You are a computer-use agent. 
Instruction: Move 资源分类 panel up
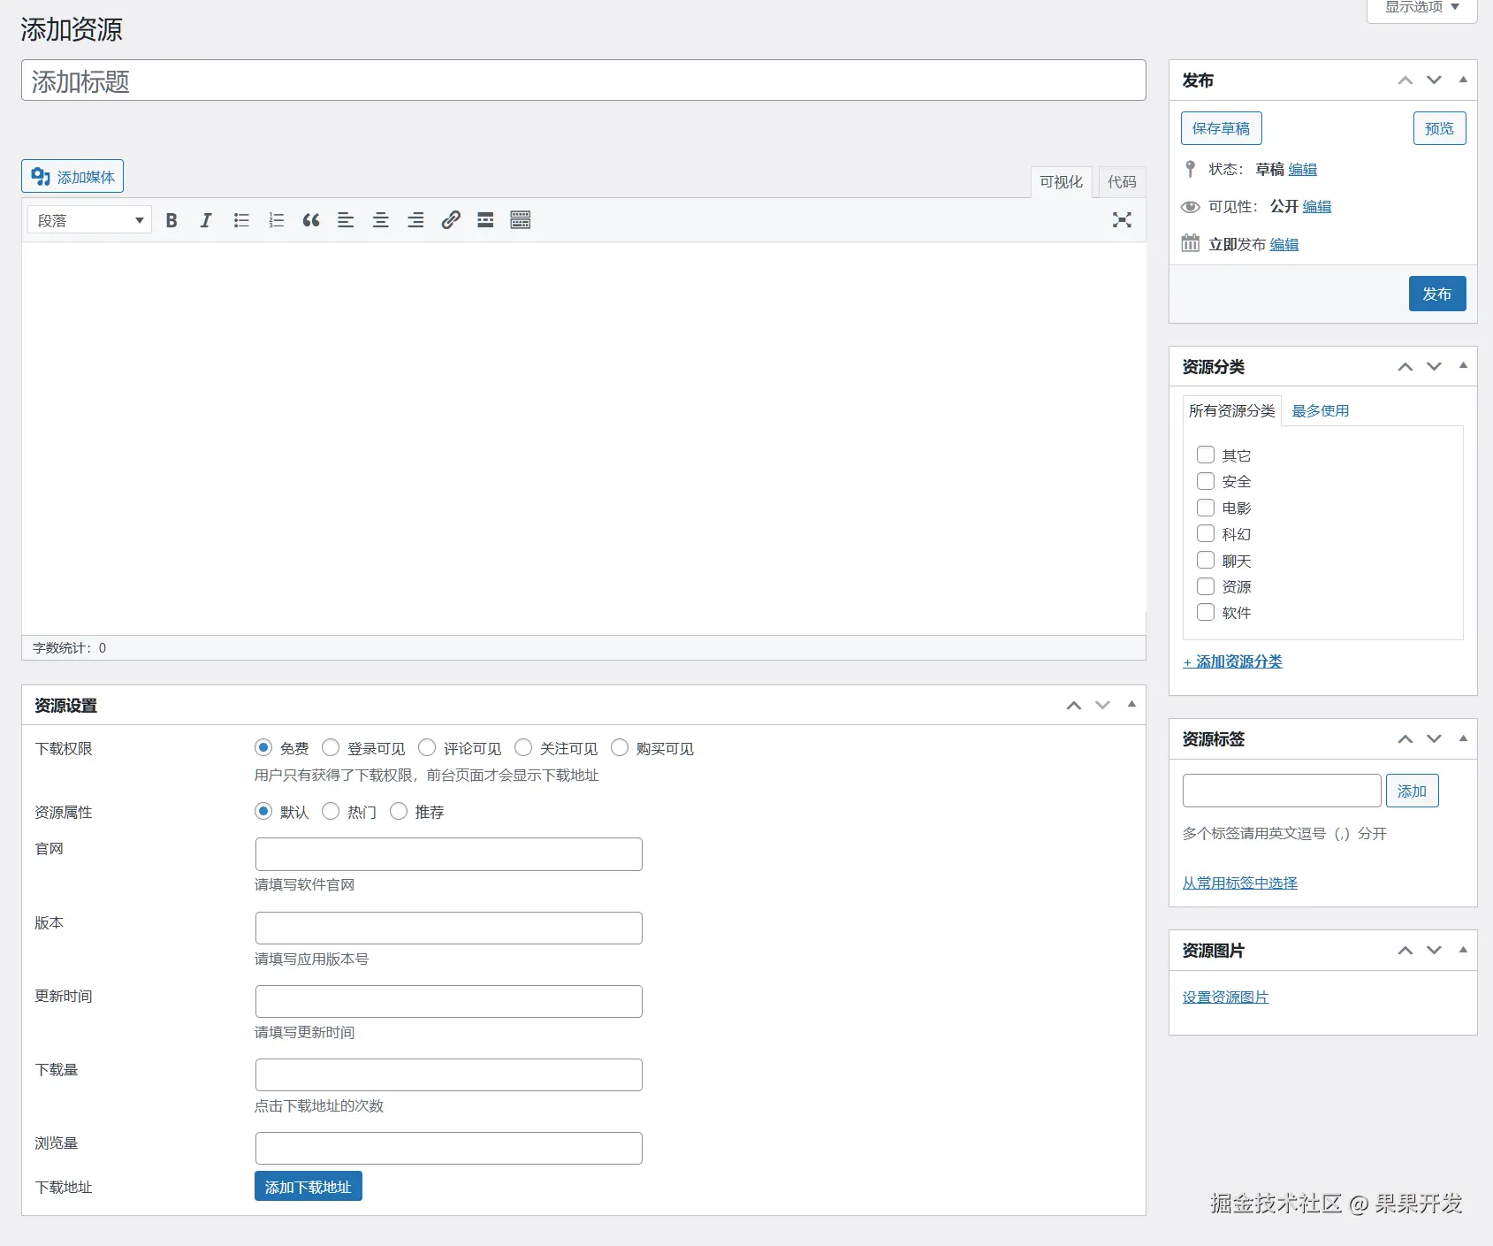pyautogui.click(x=1405, y=367)
